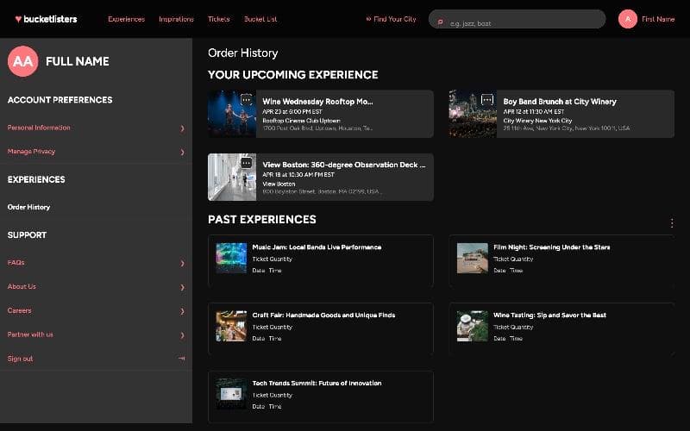Click the location pin icon beside Find Your City
The height and width of the screenshot is (431, 690).
[368, 19]
